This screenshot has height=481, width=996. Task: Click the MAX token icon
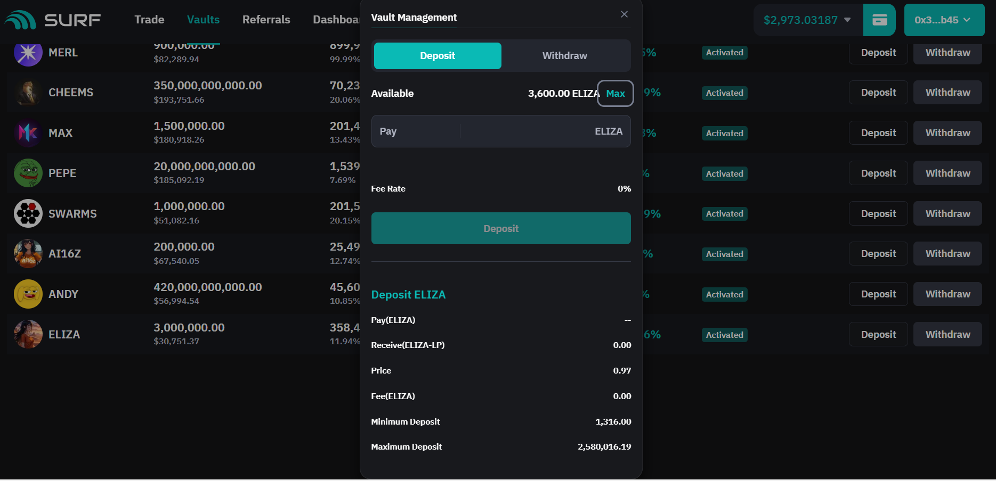[x=28, y=133]
